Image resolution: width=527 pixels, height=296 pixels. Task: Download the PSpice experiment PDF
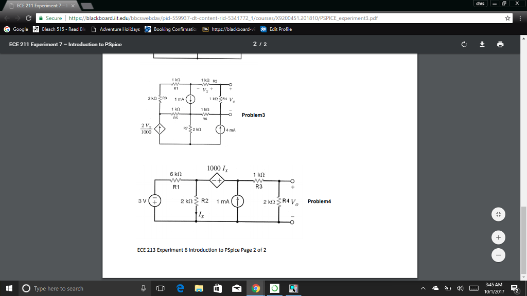(x=482, y=44)
